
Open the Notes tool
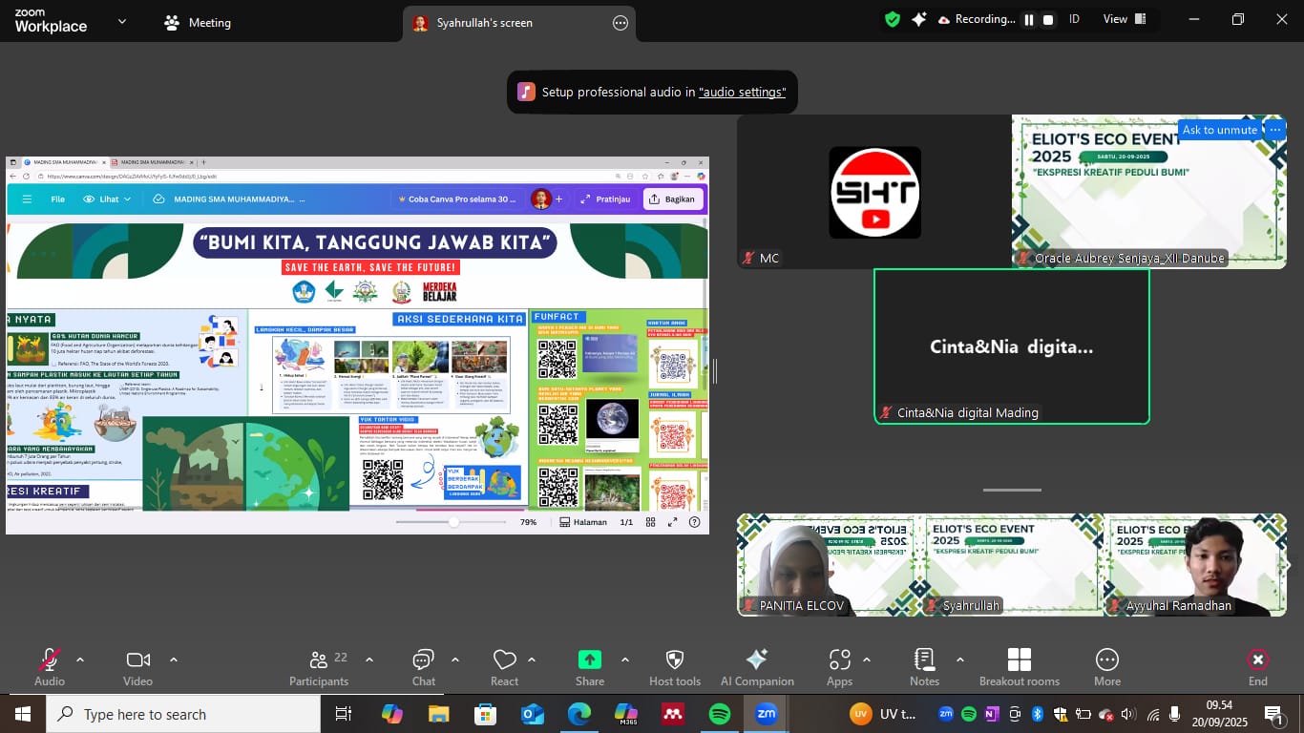point(924,666)
